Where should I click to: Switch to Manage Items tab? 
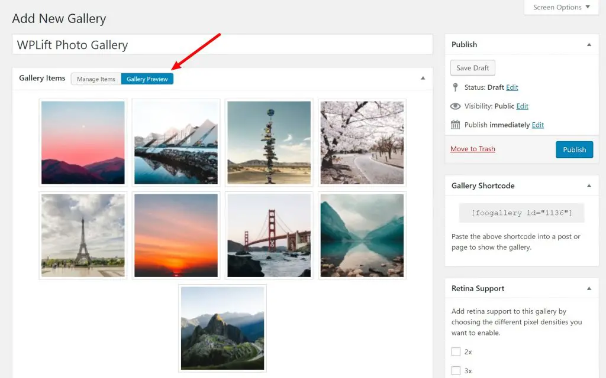(x=96, y=79)
